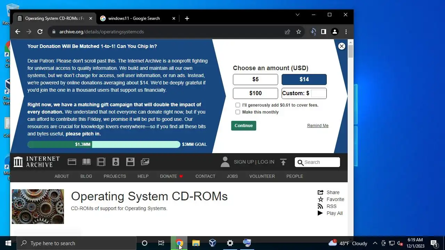Open the Windows Start menu
This screenshot has height=250, width=445.
[8, 243]
